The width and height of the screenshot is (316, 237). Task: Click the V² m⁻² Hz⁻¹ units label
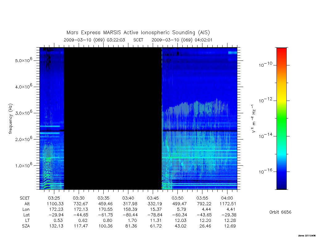pos(254,119)
